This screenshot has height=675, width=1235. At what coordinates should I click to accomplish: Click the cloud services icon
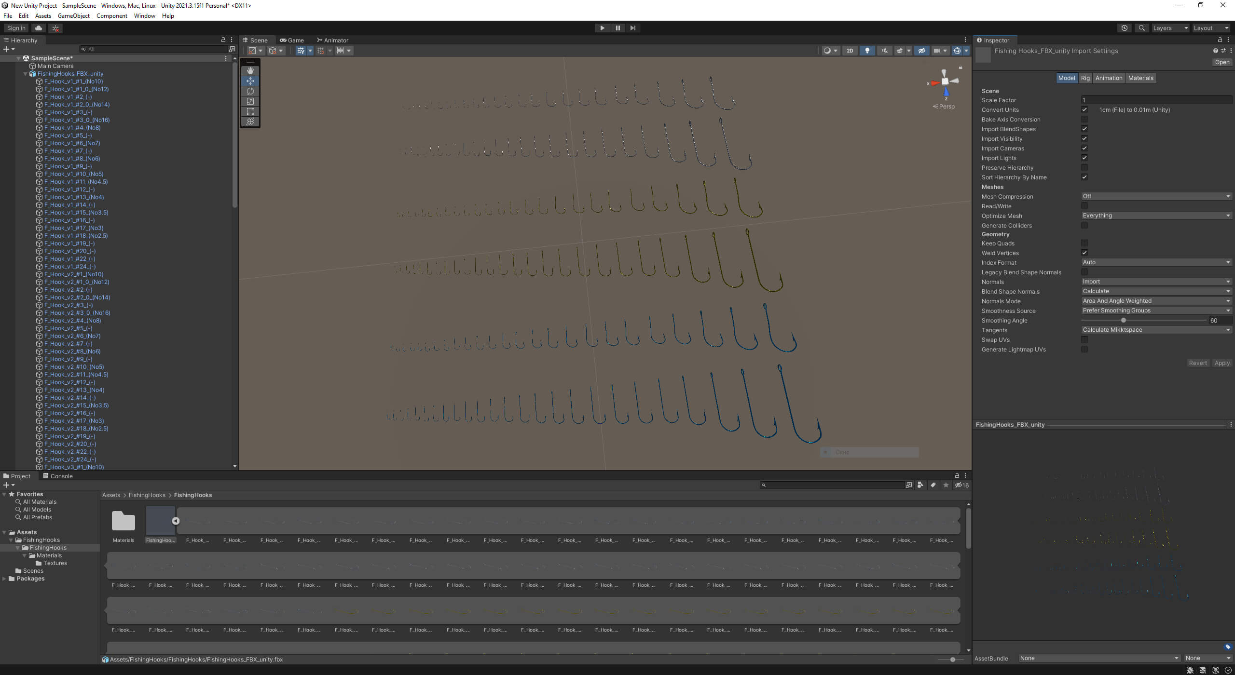pyautogui.click(x=39, y=28)
